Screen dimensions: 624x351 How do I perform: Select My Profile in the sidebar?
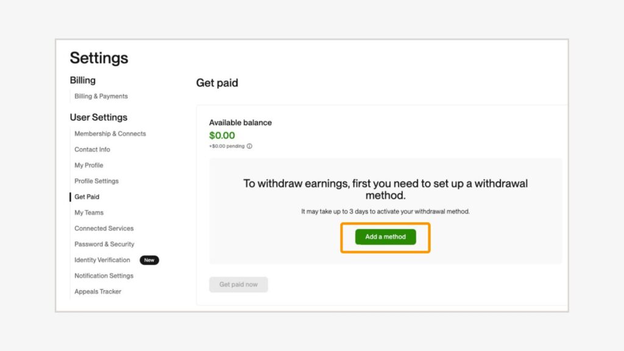tap(89, 166)
